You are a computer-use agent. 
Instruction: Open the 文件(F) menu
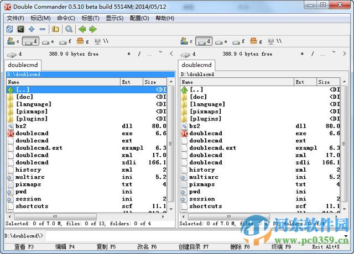point(15,18)
